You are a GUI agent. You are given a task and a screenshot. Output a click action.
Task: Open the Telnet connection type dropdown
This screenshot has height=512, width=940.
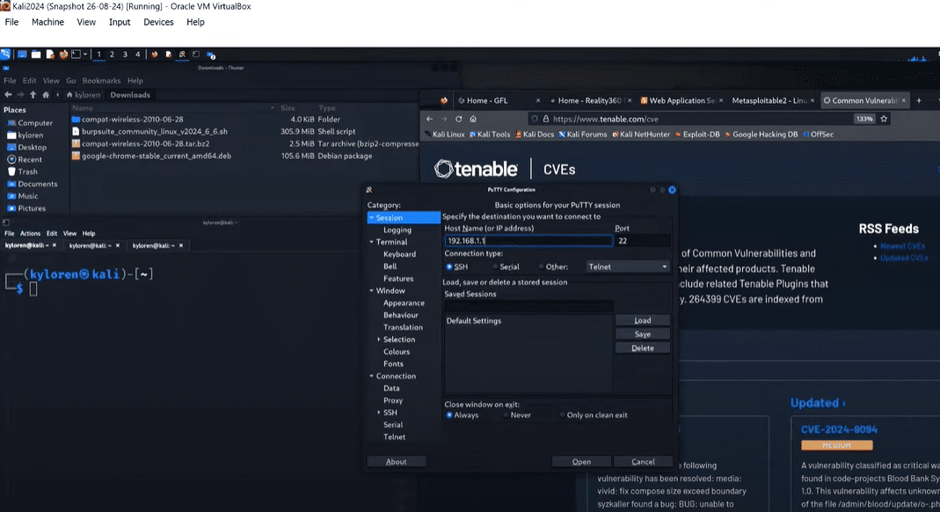pos(627,267)
